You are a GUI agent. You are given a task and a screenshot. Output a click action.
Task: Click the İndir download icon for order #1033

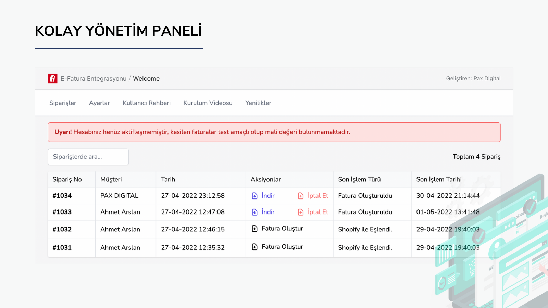254,212
